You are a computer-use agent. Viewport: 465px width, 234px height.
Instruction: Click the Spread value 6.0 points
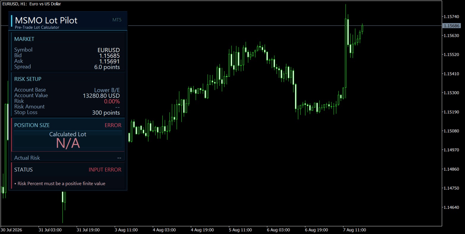[x=107, y=67]
